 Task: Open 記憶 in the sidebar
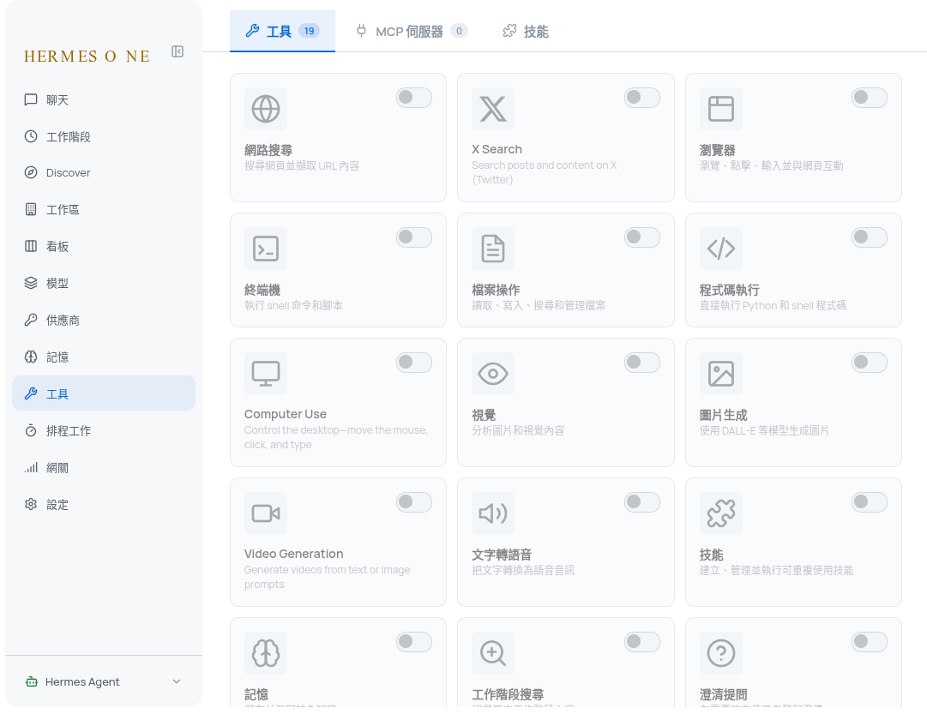(104, 357)
